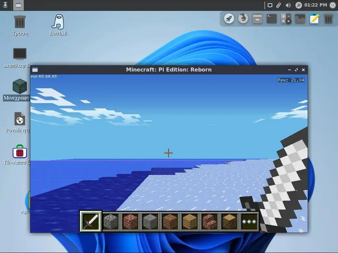Open the paperclip clipboard tray icon

coord(279,5)
